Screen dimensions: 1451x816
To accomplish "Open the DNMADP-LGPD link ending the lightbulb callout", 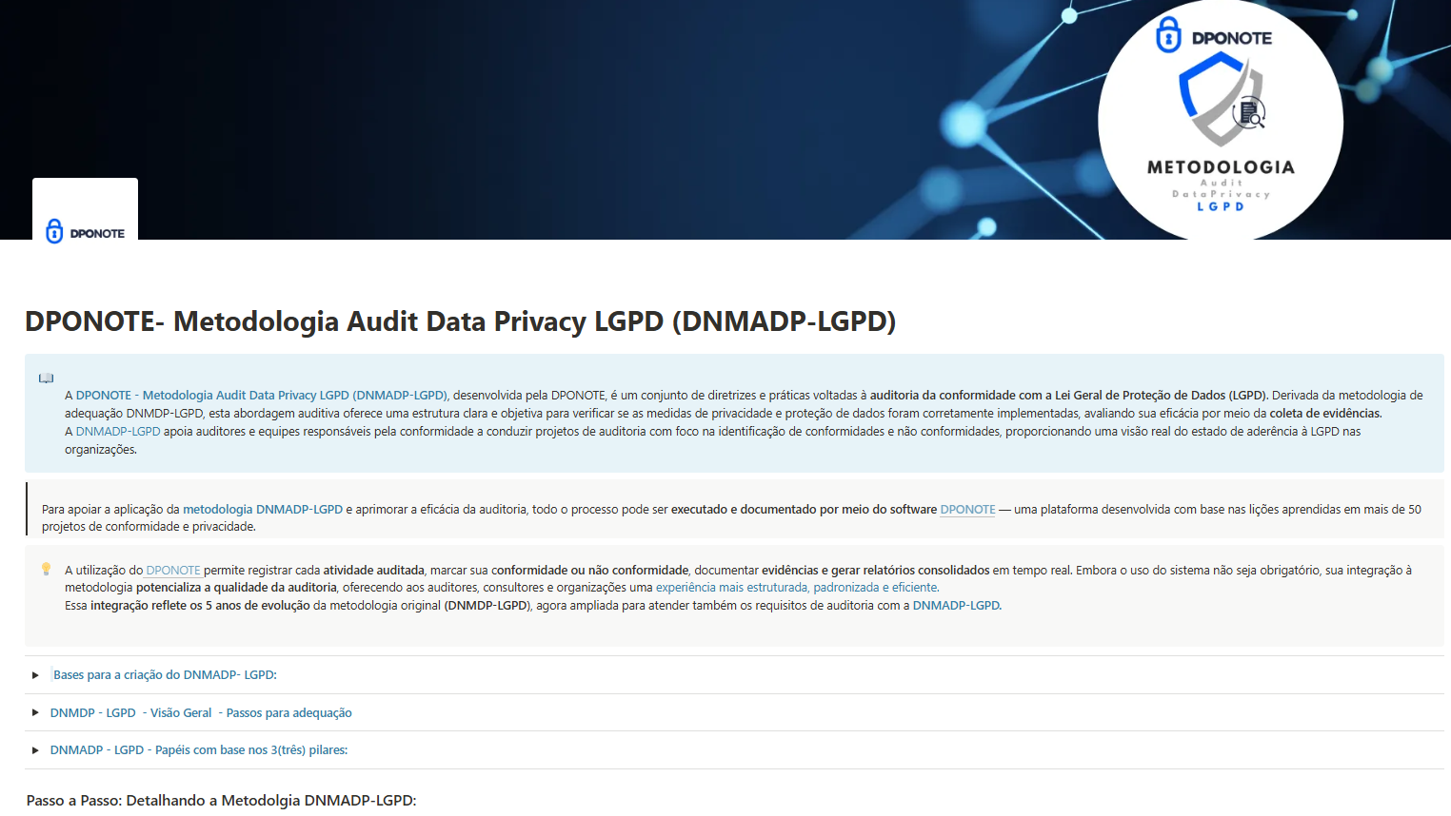I will 956,606.
